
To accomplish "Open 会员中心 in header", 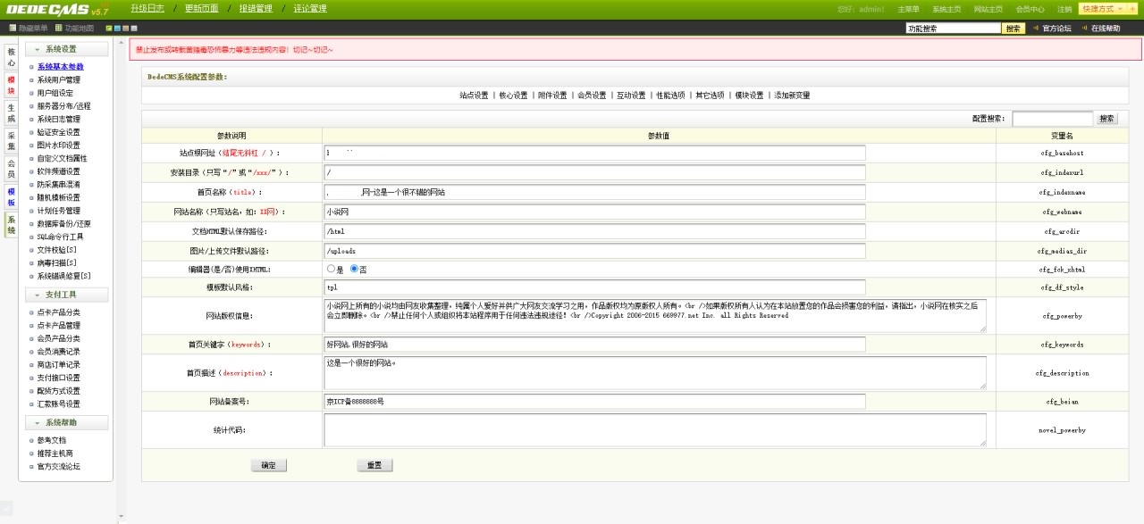I will click(x=1030, y=9).
